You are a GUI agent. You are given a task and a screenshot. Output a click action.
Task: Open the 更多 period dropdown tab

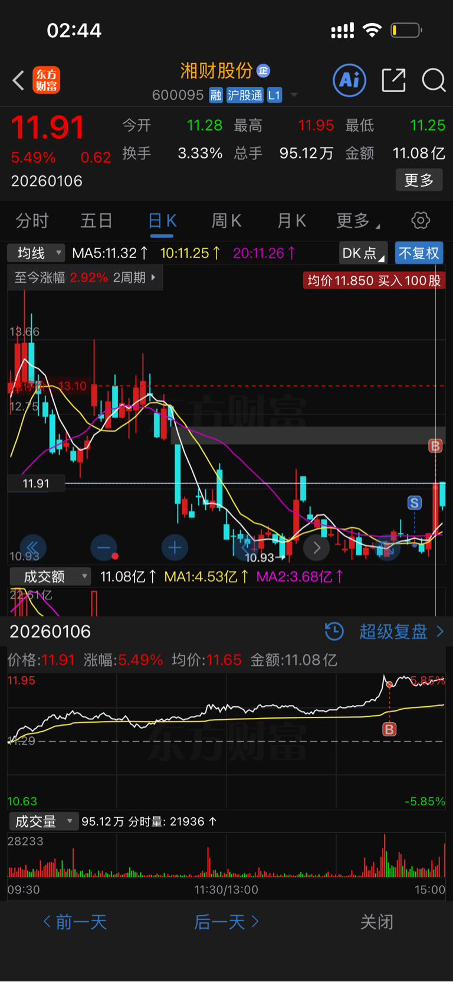(358, 221)
